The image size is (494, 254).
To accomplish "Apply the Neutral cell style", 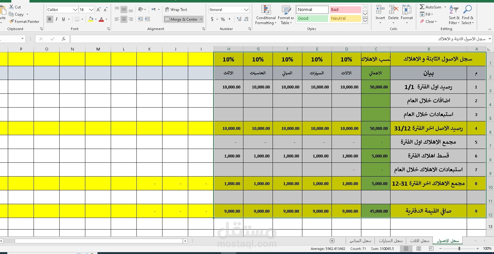I will [345, 19].
